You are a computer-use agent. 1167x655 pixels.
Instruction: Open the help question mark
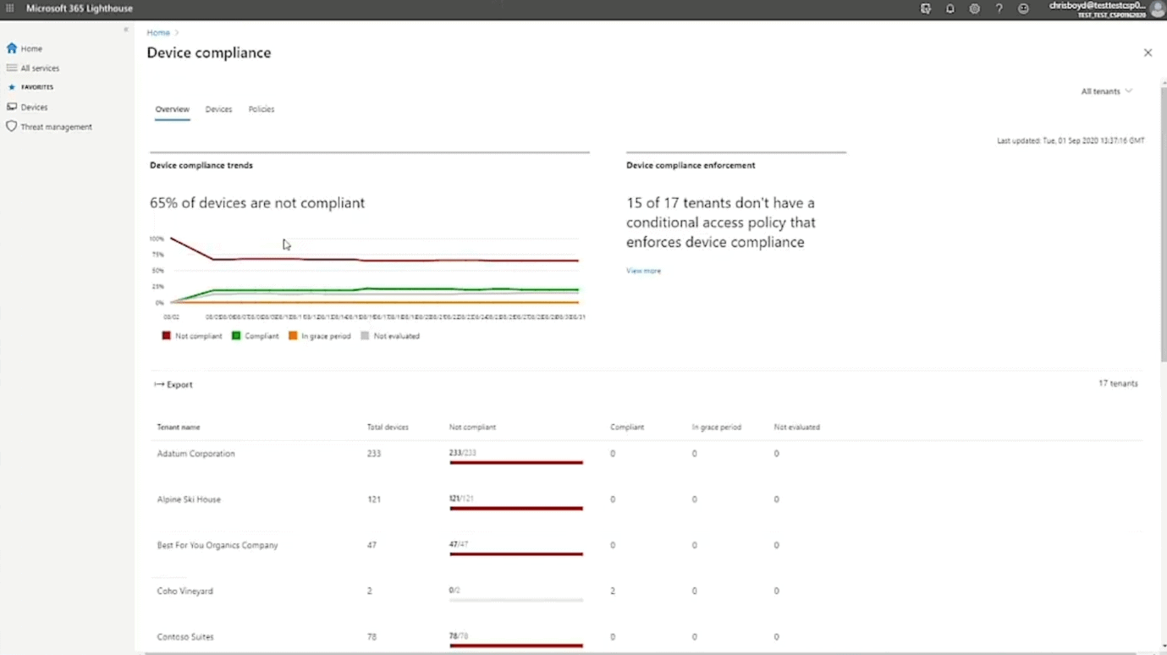tap(999, 8)
